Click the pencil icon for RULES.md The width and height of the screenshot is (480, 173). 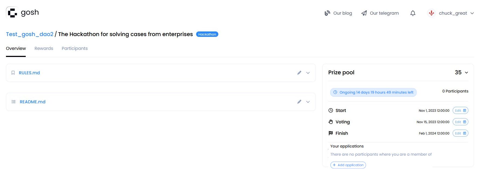click(299, 73)
